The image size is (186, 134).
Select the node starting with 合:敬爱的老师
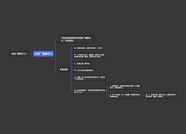(88, 48)
